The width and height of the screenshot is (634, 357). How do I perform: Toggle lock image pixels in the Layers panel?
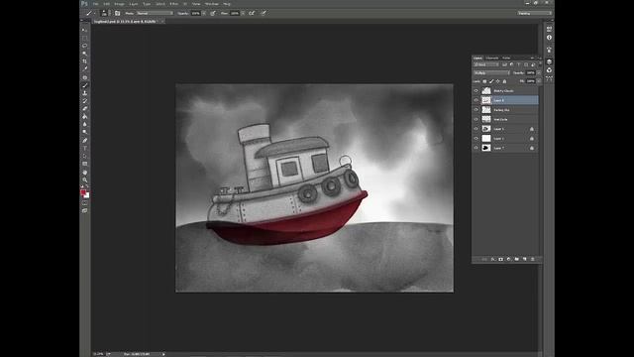pos(491,81)
